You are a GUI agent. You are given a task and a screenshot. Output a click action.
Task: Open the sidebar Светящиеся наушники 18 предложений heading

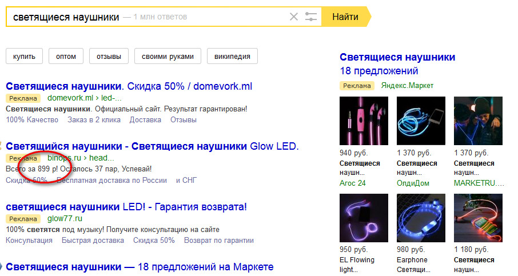coord(397,64)
